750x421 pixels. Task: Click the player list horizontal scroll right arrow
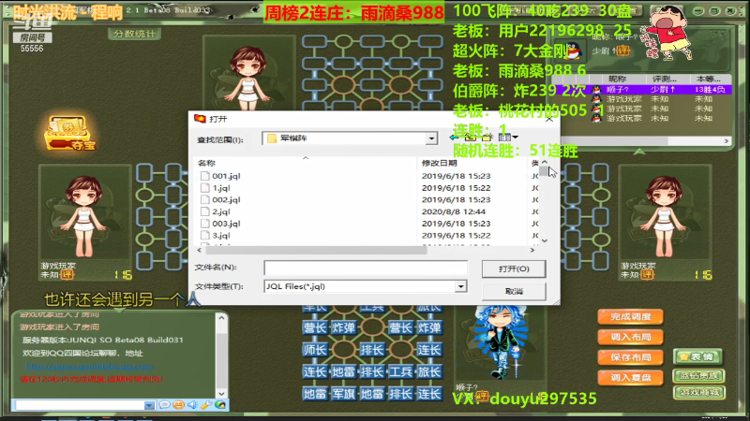[x=726, y=141]
